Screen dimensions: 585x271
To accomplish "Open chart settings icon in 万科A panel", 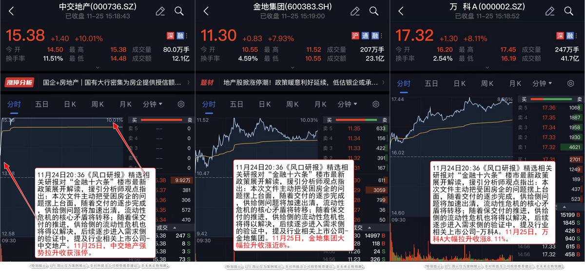I will point(571,83).
